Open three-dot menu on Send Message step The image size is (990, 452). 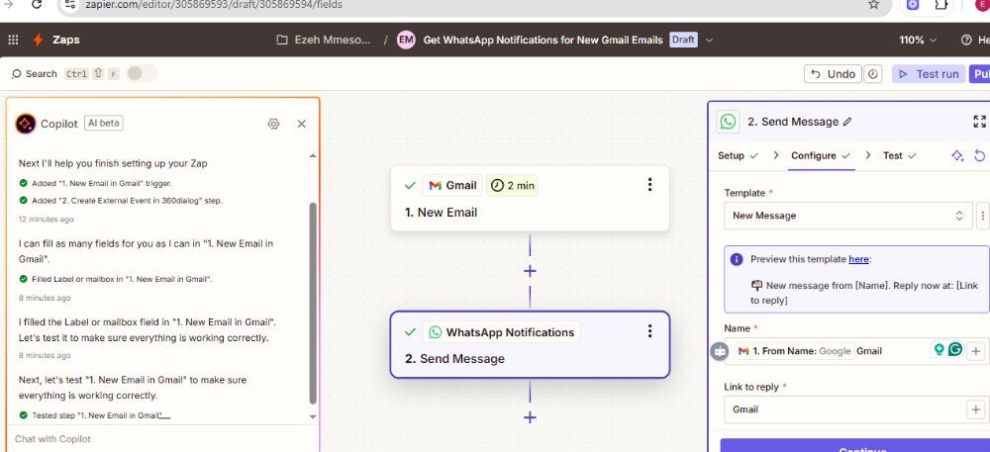650,331
